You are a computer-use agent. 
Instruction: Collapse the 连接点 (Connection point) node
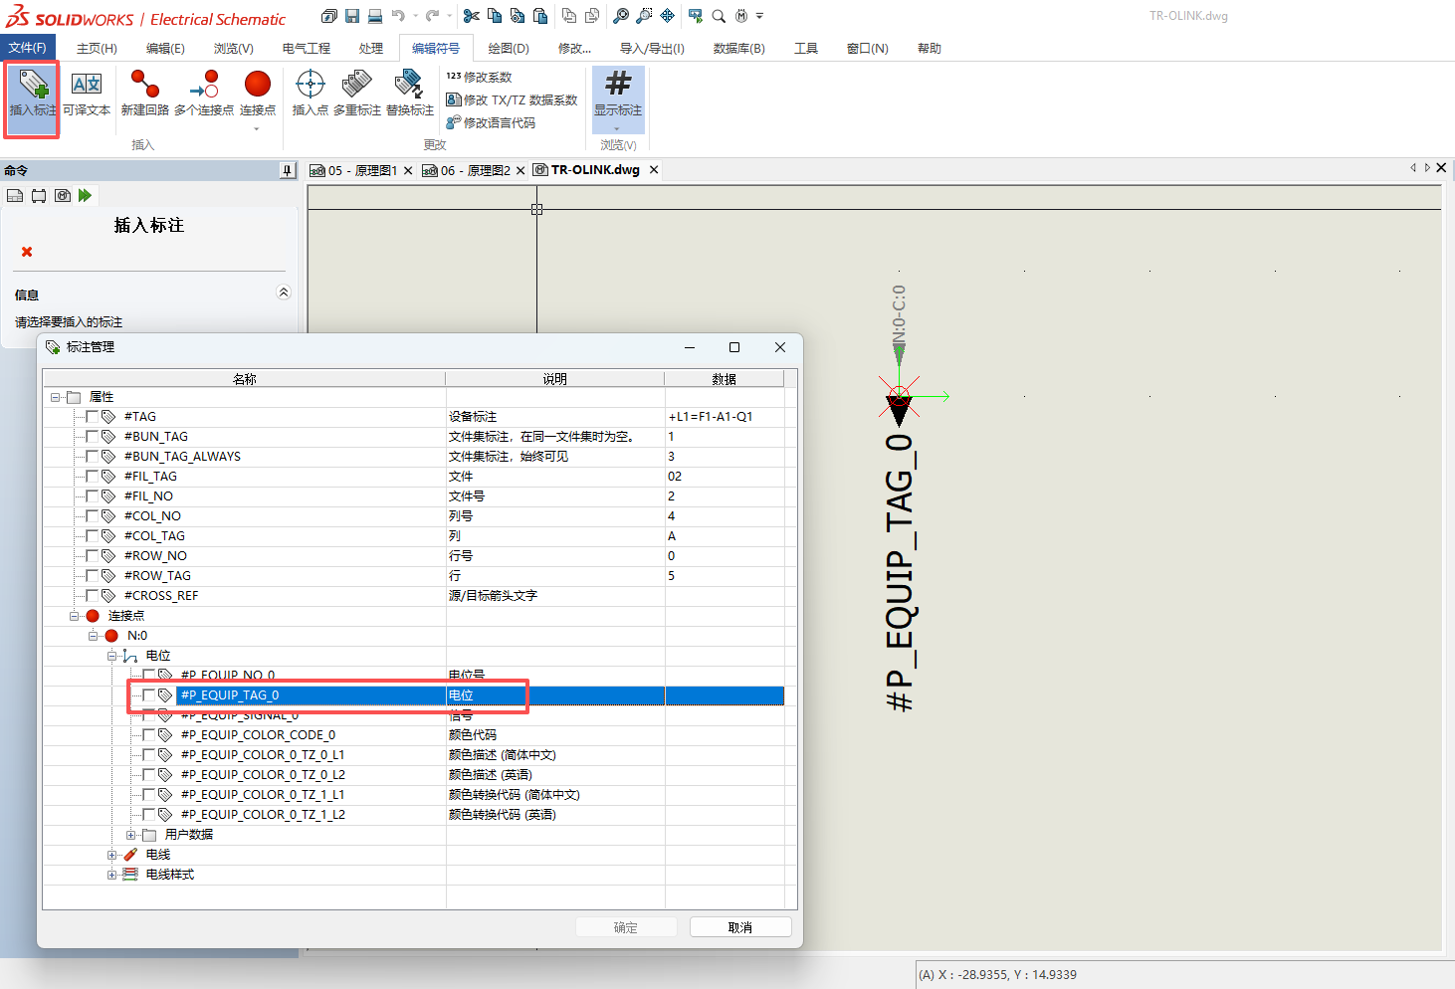pos(75,616)
